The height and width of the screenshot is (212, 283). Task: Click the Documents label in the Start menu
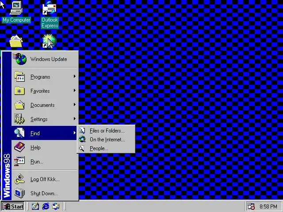42,105
